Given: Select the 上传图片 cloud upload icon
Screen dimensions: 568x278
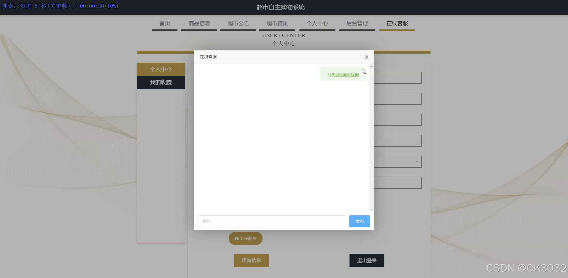Looking at the screenshot, I should click(x=237, y=238).
